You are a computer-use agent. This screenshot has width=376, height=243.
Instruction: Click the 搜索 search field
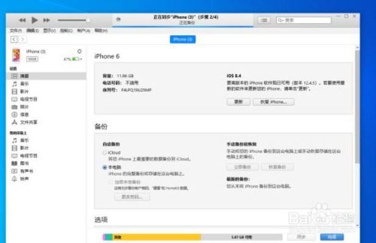[x=303, y=20]
